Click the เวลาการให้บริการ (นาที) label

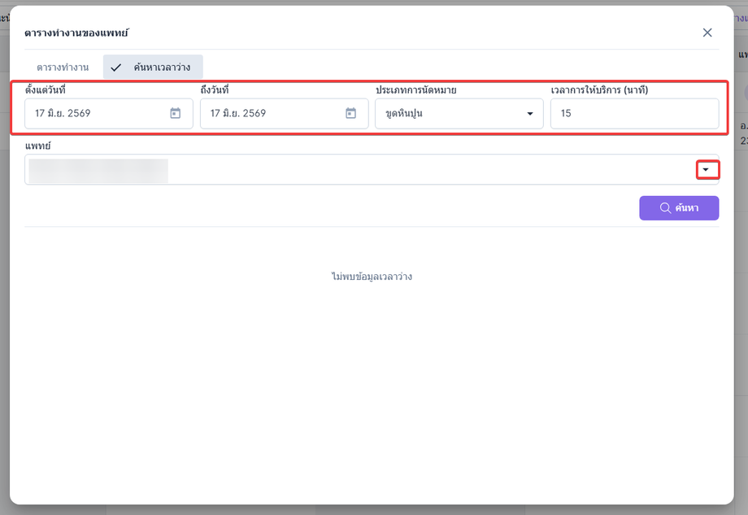[x=599, y=89]
